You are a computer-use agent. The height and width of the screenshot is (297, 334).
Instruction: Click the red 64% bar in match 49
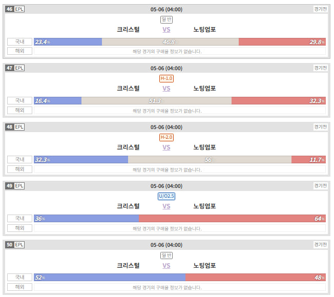point(232,219)
